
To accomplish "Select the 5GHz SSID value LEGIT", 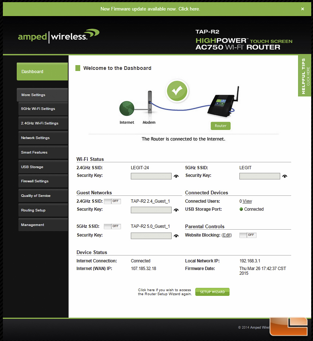I will tap(245, 168).
